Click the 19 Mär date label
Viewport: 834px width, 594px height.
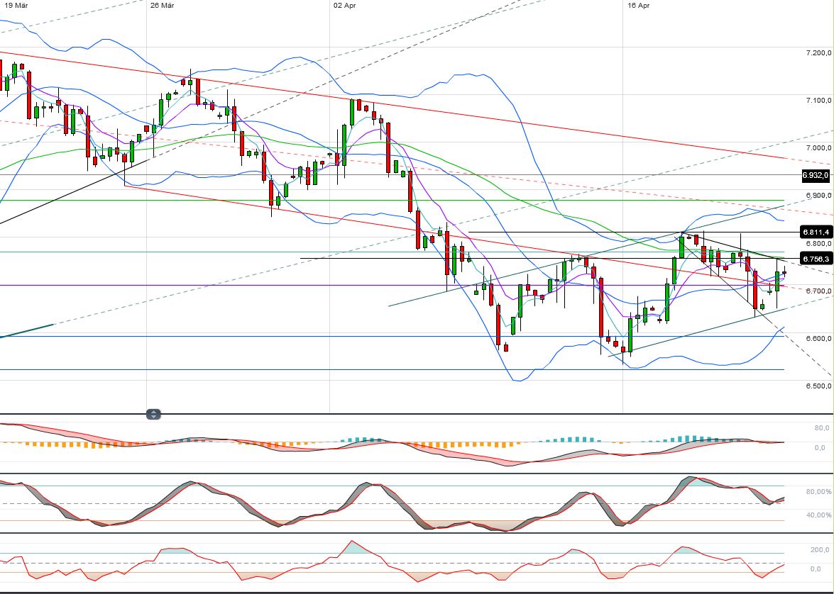pyautogui.click(x=16, y=5)
